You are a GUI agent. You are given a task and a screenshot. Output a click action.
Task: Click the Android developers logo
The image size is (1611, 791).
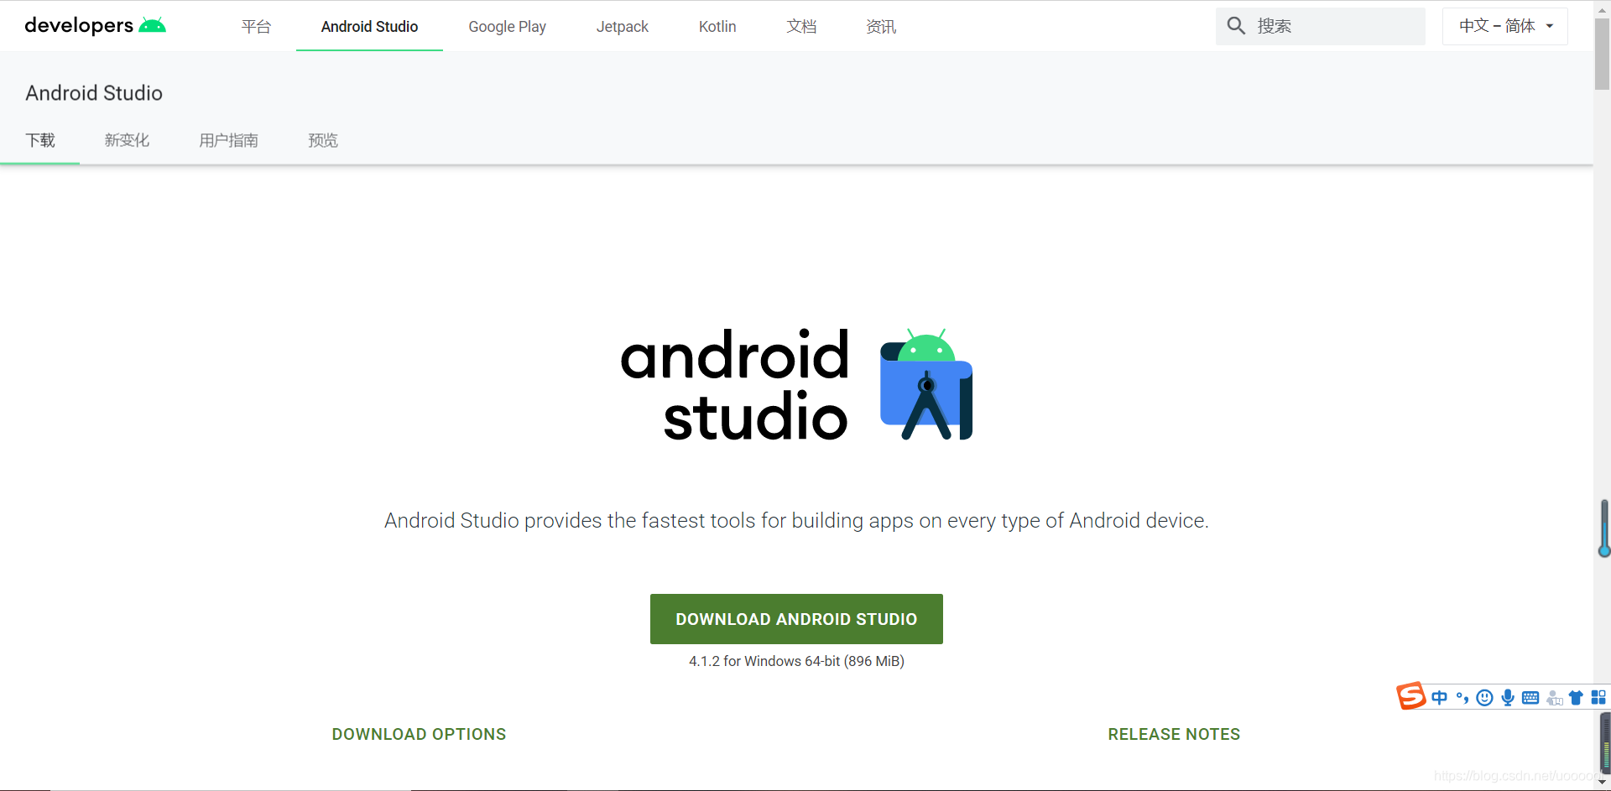click(95, 25)
